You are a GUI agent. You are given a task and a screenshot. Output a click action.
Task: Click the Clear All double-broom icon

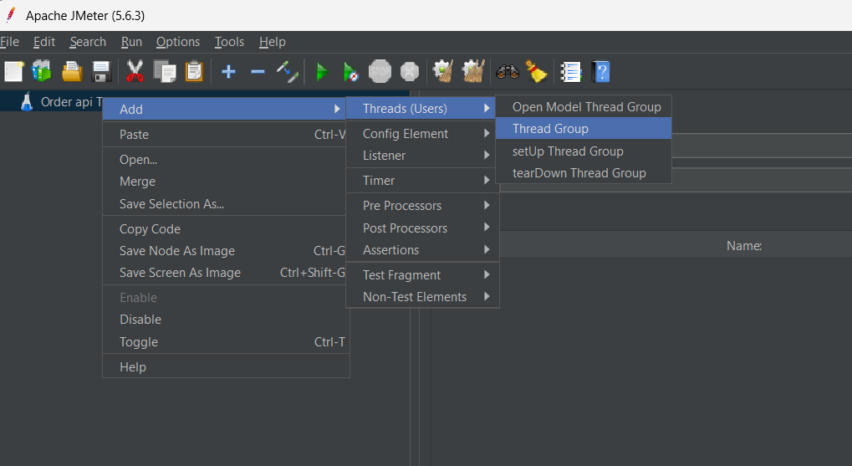pos(472,71)
